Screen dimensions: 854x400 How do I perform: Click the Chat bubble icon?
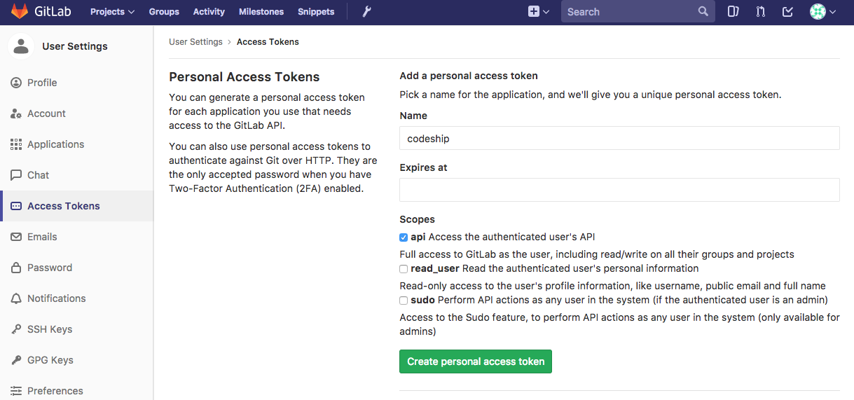point(16,175)
